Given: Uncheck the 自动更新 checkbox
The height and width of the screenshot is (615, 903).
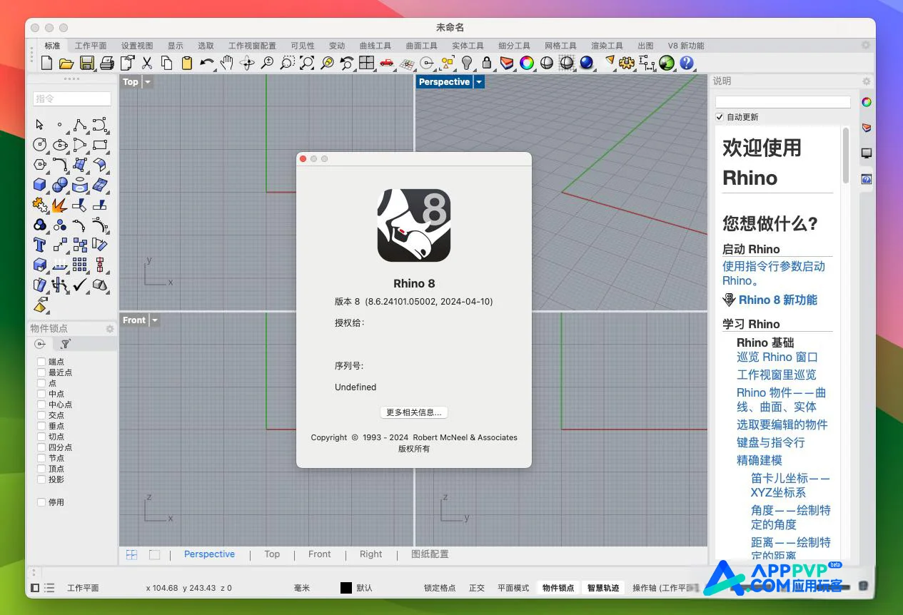Looking at the screenshot, I should (720, 117).
